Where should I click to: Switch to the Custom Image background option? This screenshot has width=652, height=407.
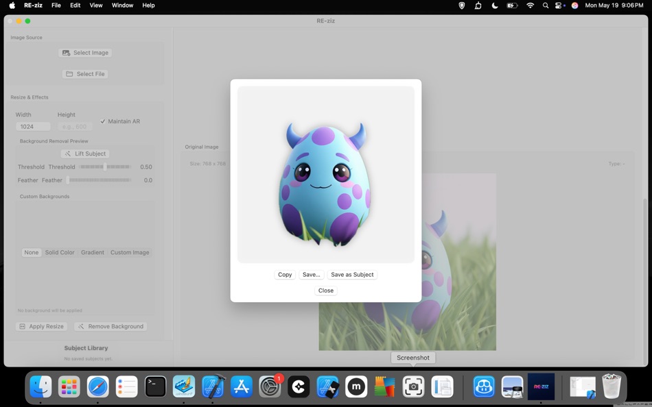[x=129, y=252]
